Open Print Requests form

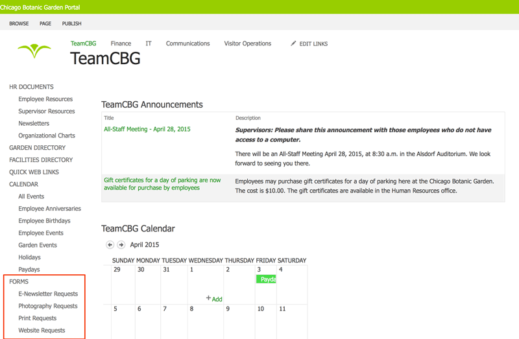point(38,318)
